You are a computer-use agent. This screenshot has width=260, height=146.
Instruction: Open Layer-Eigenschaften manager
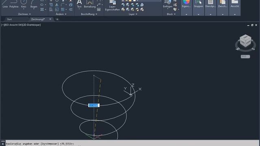point(113,5)
